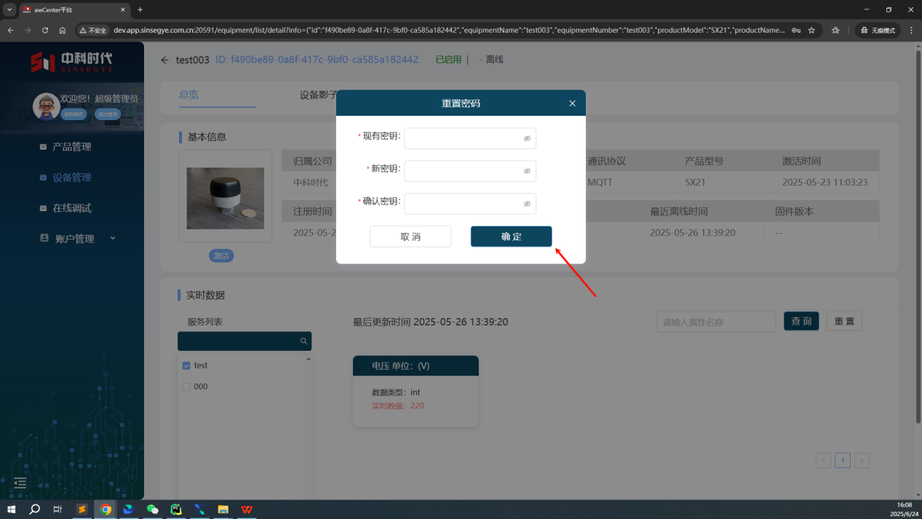Screen dimensions: 922x519
Task: Check the 000 service checkbox
Action: pyautogui.click(x=186, y=387)
